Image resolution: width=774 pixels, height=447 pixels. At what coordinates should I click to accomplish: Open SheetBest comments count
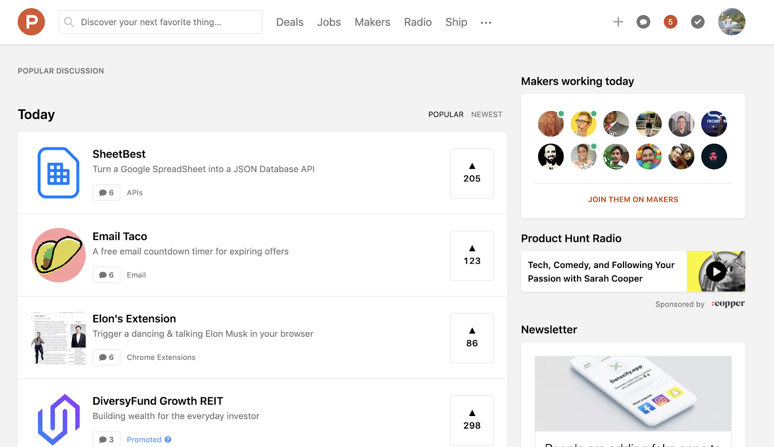click(x=106, y=193)
